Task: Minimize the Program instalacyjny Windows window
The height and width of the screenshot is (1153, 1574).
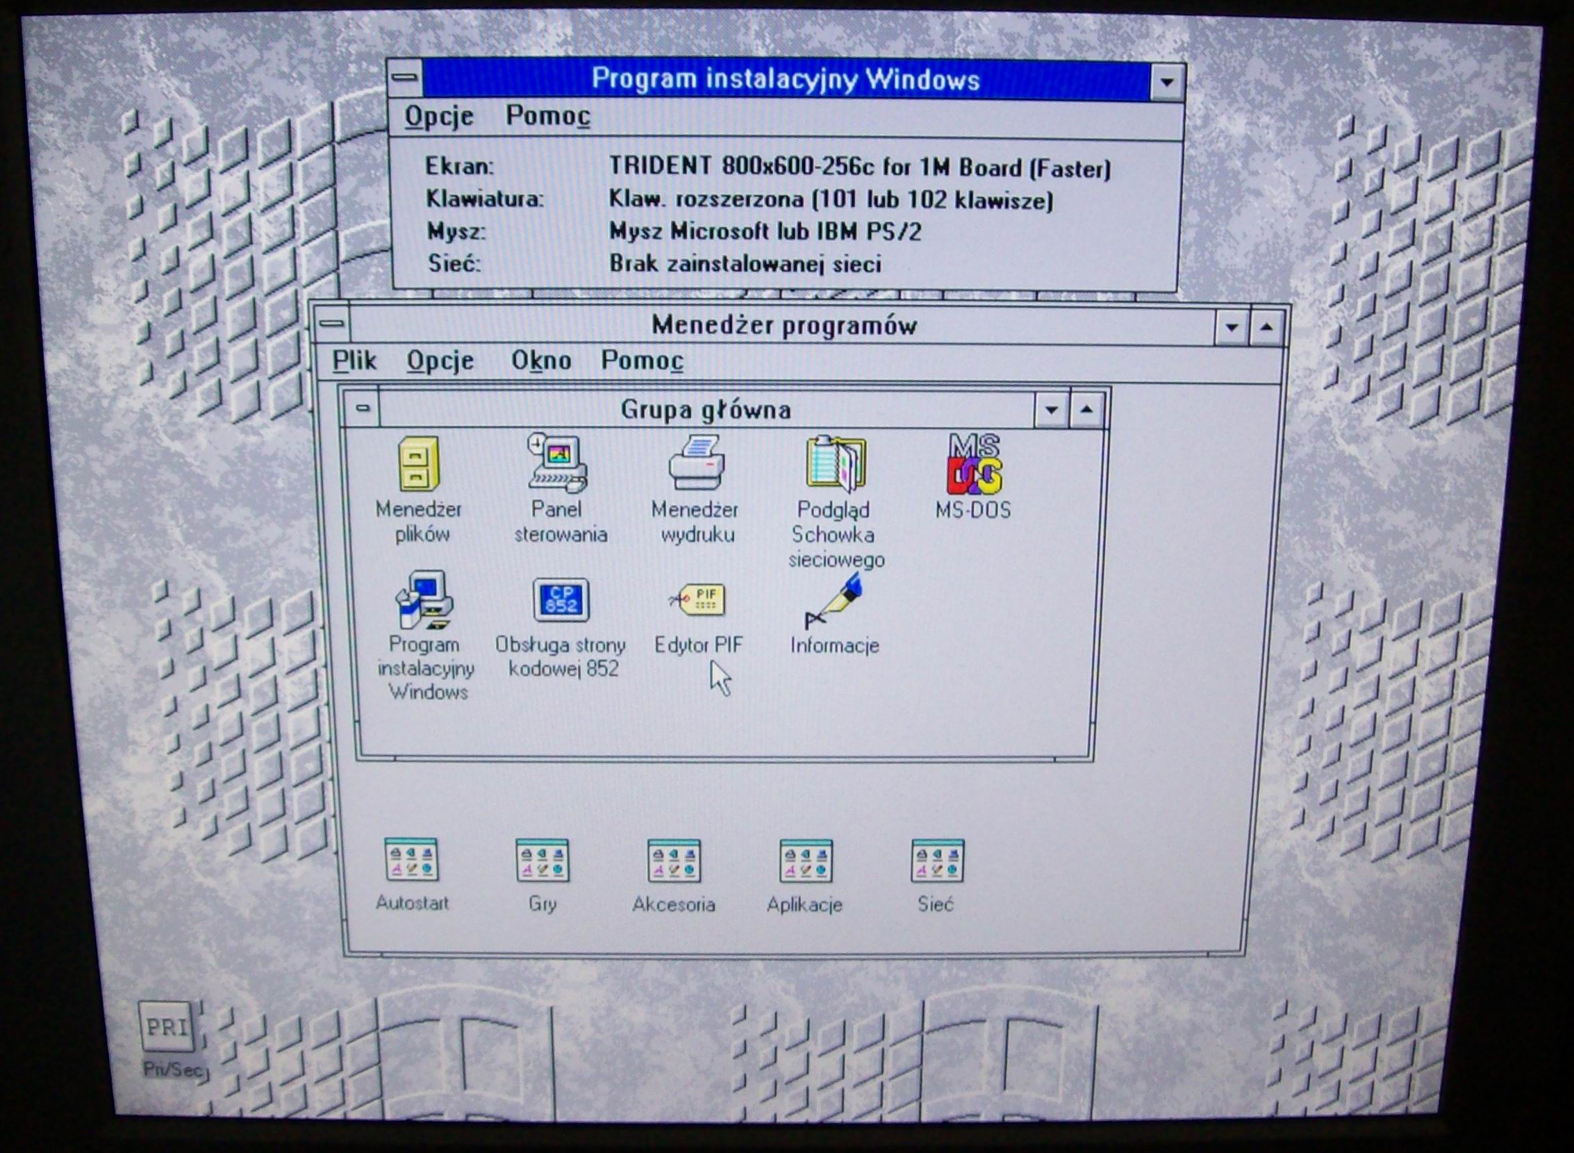Action: [1166, 82]
